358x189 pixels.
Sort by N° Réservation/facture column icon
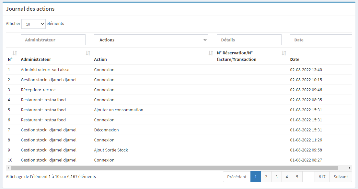(x=284, y=53)
